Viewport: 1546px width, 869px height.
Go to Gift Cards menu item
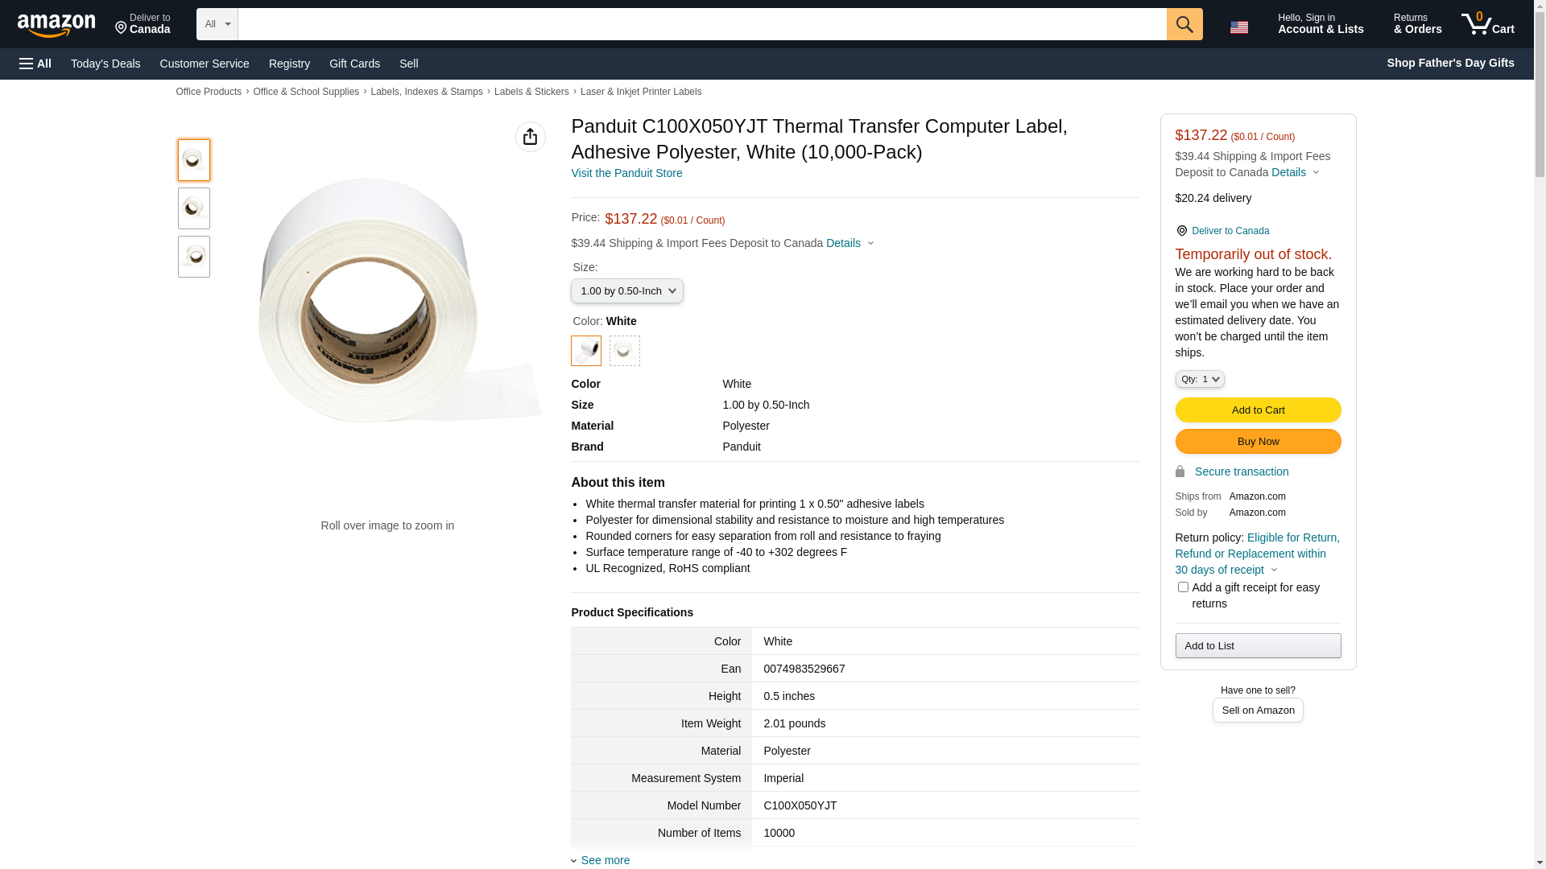pyautogui.click(x=354, y=64)
